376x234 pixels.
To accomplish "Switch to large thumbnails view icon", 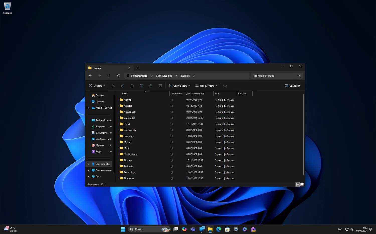I will pos(302,184).
